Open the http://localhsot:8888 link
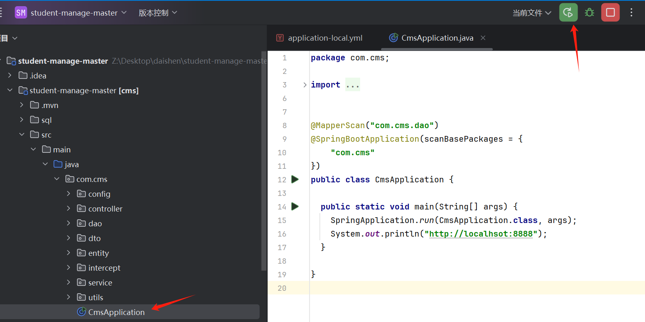Screen dimensions: 645x322 coord(481,234)
